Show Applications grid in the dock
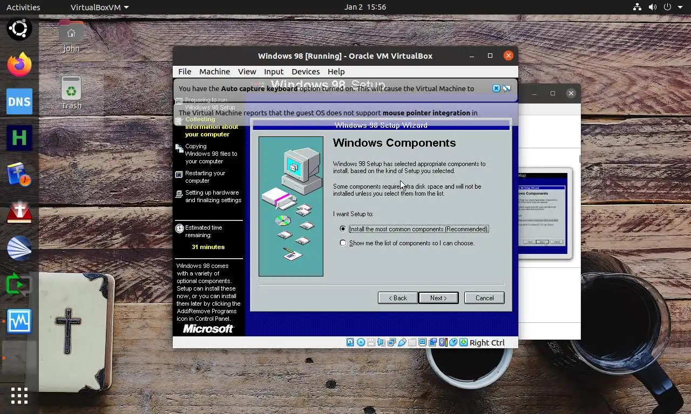Viewport: 691px width, 414px height. click(19, 396)
